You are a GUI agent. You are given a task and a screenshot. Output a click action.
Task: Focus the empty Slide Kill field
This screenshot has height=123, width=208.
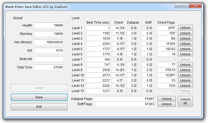(49, 59)
